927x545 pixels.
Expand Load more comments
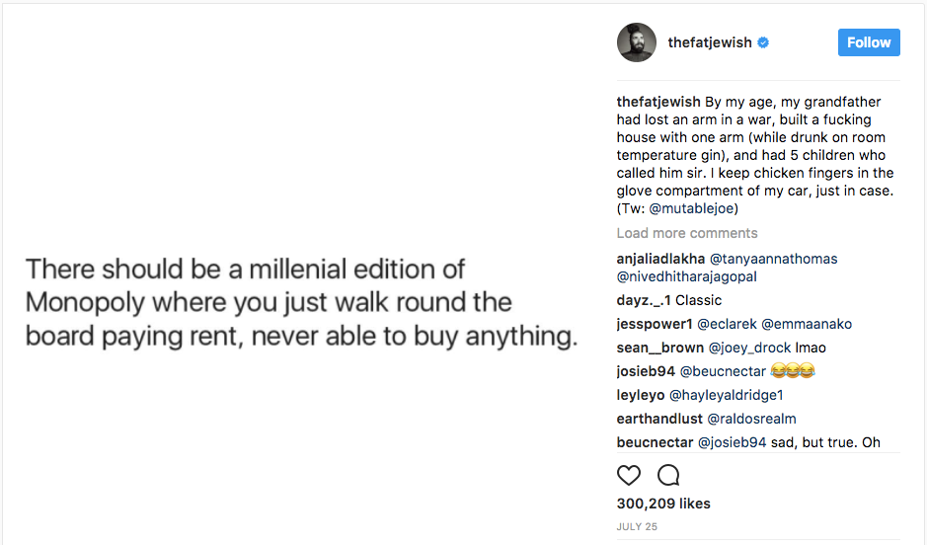[687, 233]
